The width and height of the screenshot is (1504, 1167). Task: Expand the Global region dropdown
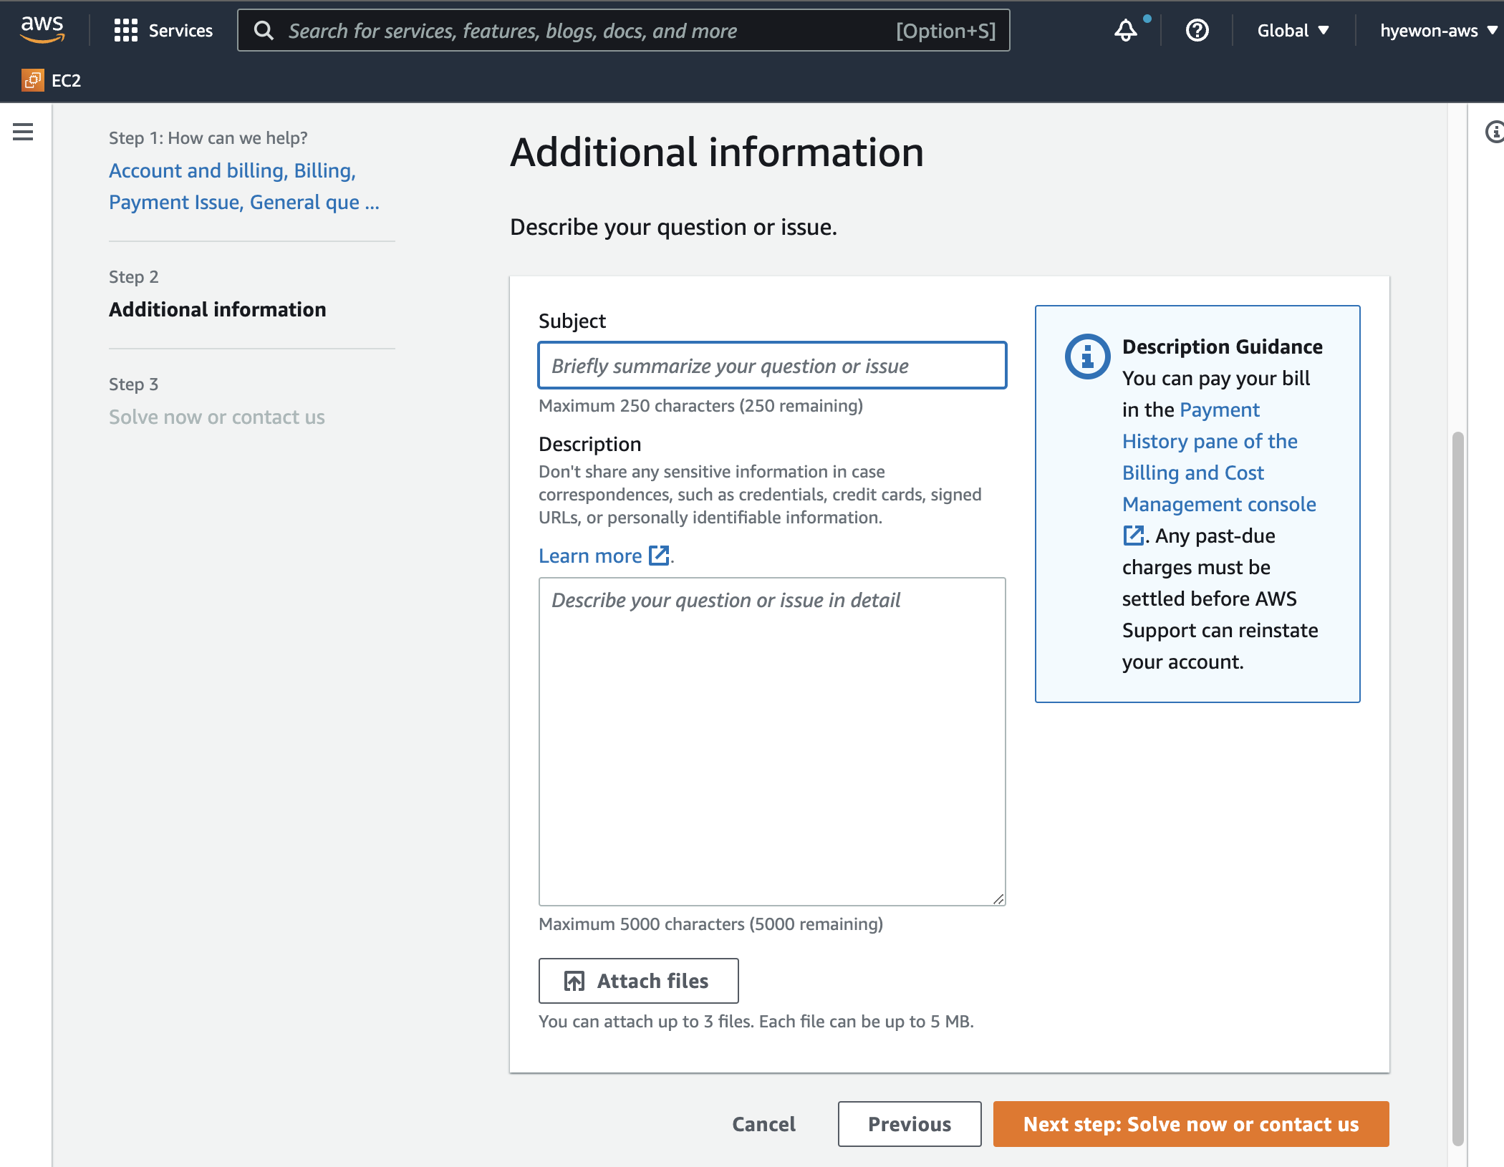click(x=1293, y=31)
